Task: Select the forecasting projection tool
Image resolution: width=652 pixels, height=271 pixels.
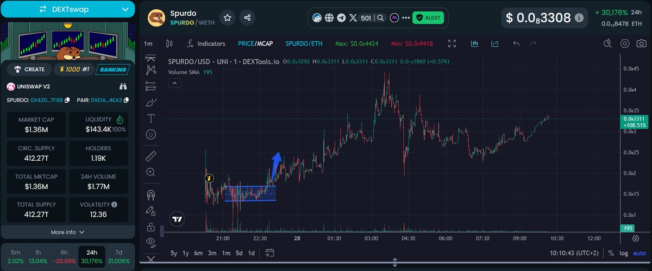Action: [x=151, y=86]
